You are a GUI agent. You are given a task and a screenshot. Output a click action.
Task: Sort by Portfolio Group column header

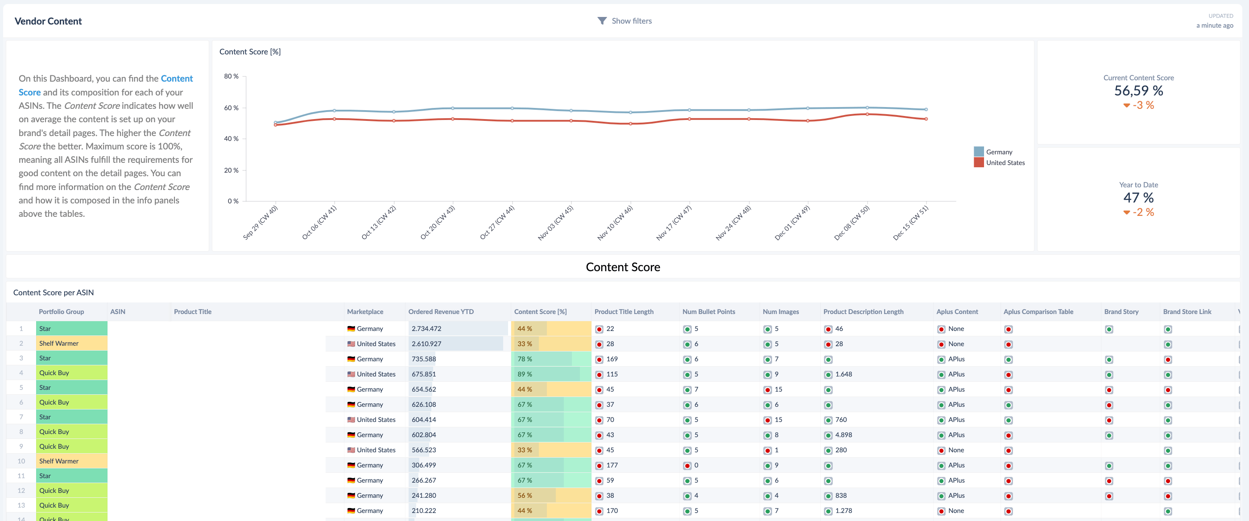pyautogui.click(x=62, y=312)
